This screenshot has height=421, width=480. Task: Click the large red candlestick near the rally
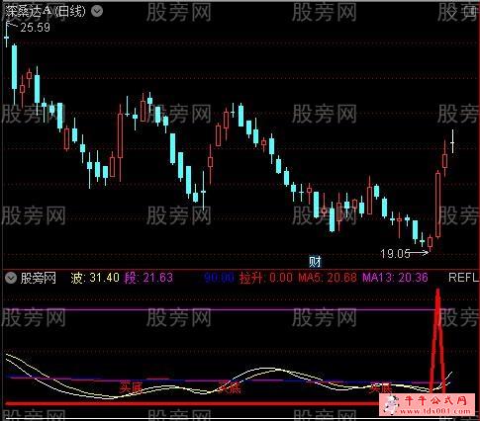[x=437, y=205]
